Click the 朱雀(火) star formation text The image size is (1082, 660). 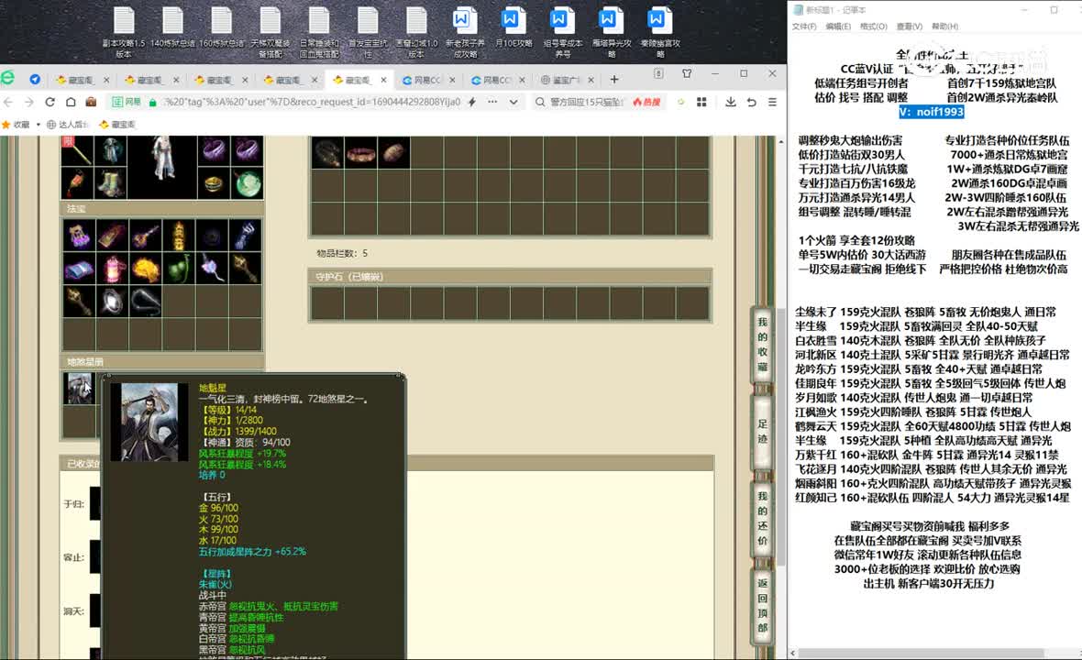coord(215,584)
